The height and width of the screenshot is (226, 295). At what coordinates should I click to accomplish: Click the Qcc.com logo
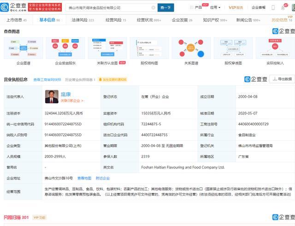pos(13,7)
